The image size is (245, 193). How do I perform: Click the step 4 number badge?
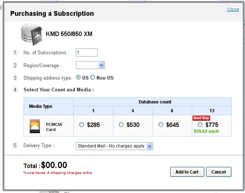pos(15,90)
